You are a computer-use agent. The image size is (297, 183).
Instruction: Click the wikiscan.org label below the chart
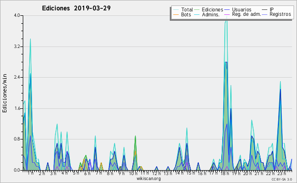148,179
